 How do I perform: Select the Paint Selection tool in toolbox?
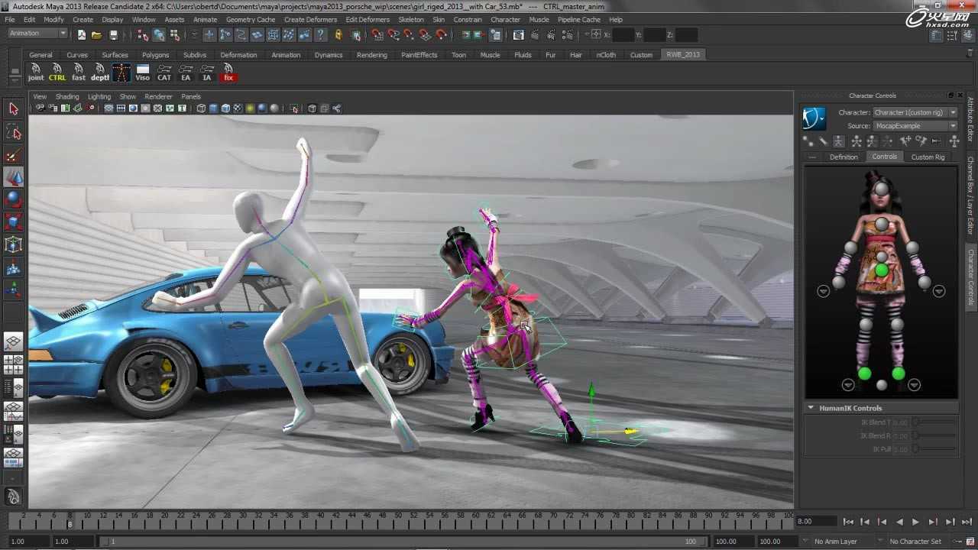14,155
